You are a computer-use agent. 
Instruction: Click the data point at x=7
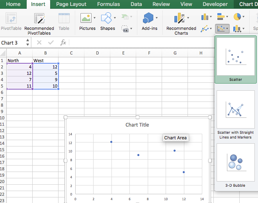139,155
